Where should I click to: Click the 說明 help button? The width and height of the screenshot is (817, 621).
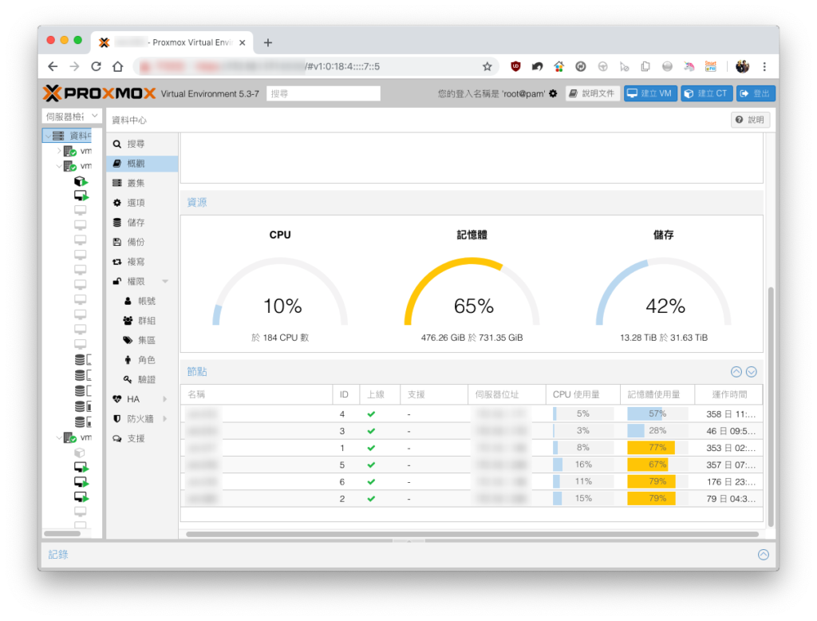(750, 120)
